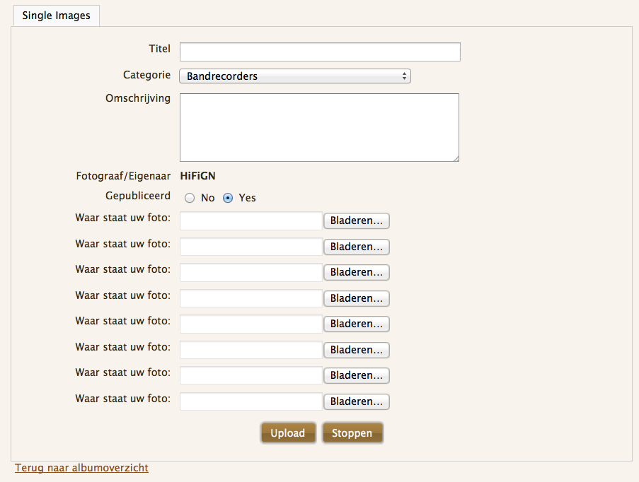Click the third Bladeren... browse button
The height and width of the screenshot is (482, 639).
coord(357,273)
